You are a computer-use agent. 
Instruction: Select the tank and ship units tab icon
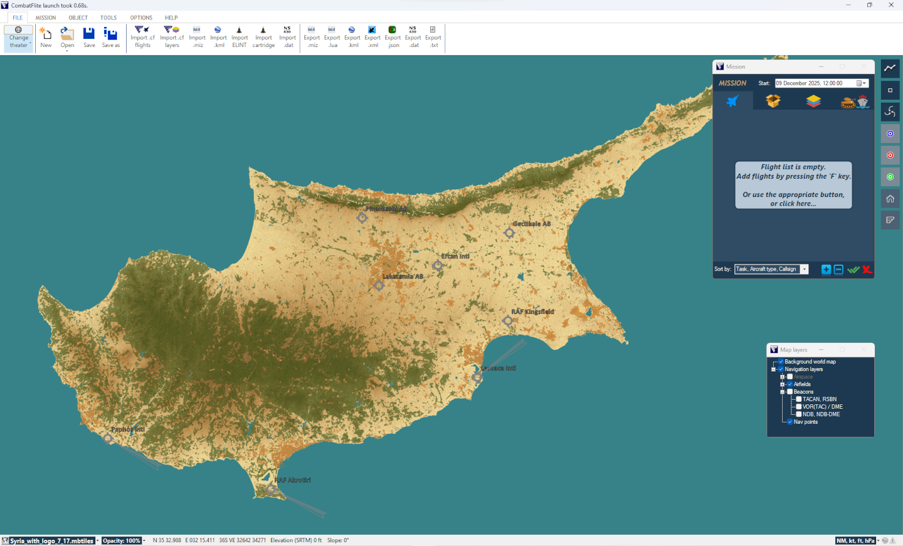click(x=854, y=101)
